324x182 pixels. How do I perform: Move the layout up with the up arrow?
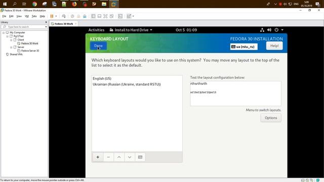[x=119, y=157]
